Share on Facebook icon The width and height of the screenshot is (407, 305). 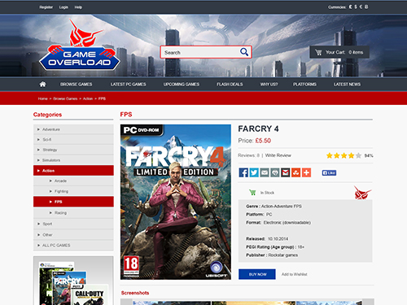click(243, 172)
